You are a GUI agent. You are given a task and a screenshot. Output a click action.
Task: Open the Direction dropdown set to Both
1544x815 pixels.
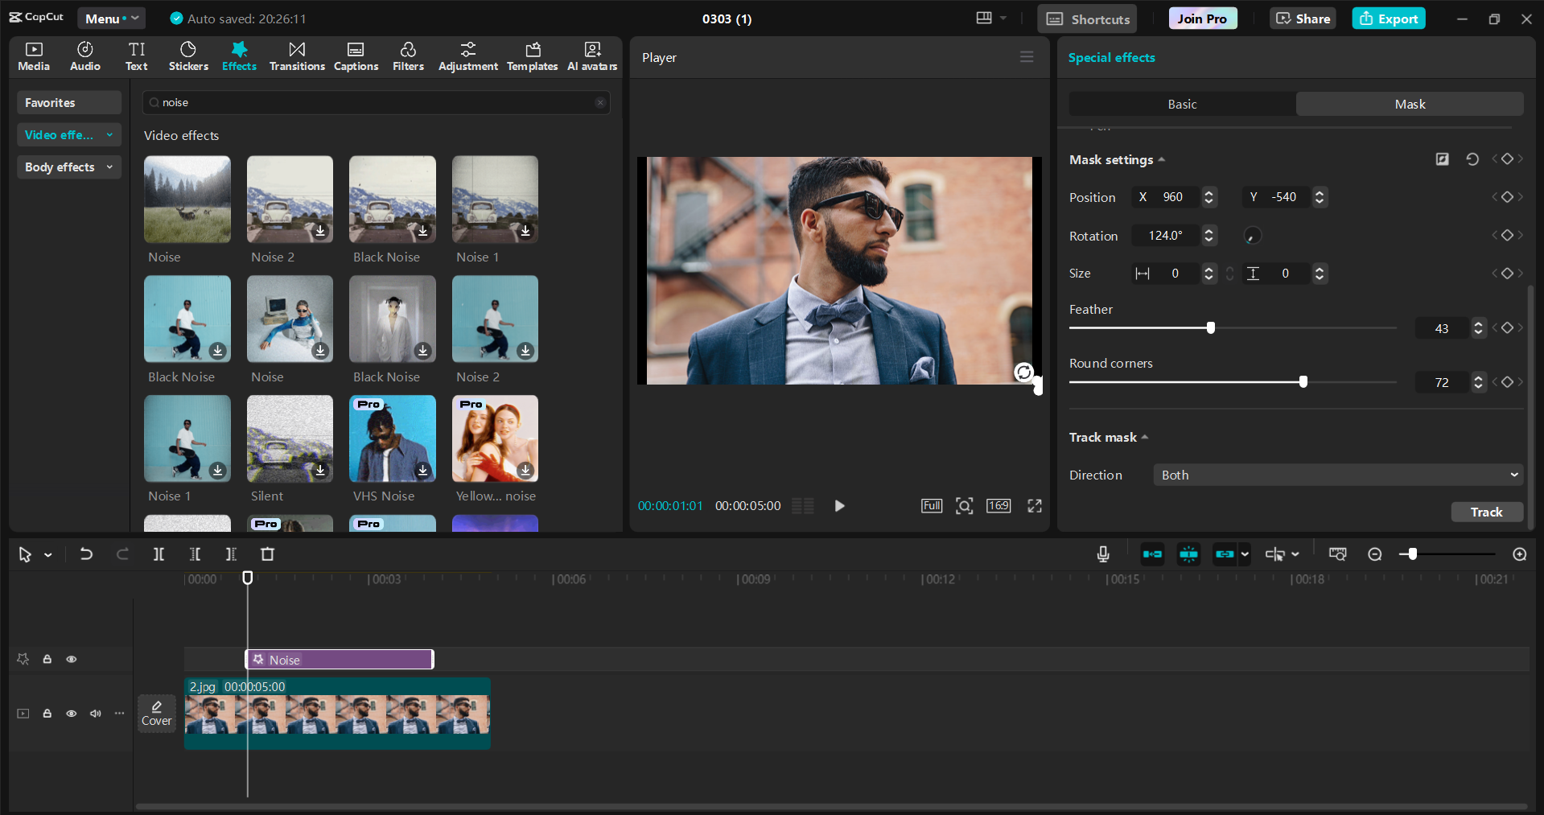[x=1336, y=475]
